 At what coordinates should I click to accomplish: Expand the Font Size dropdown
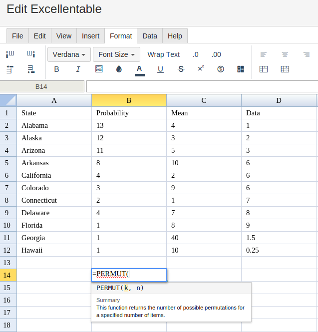pyautogui.click(x=116, y=54)
